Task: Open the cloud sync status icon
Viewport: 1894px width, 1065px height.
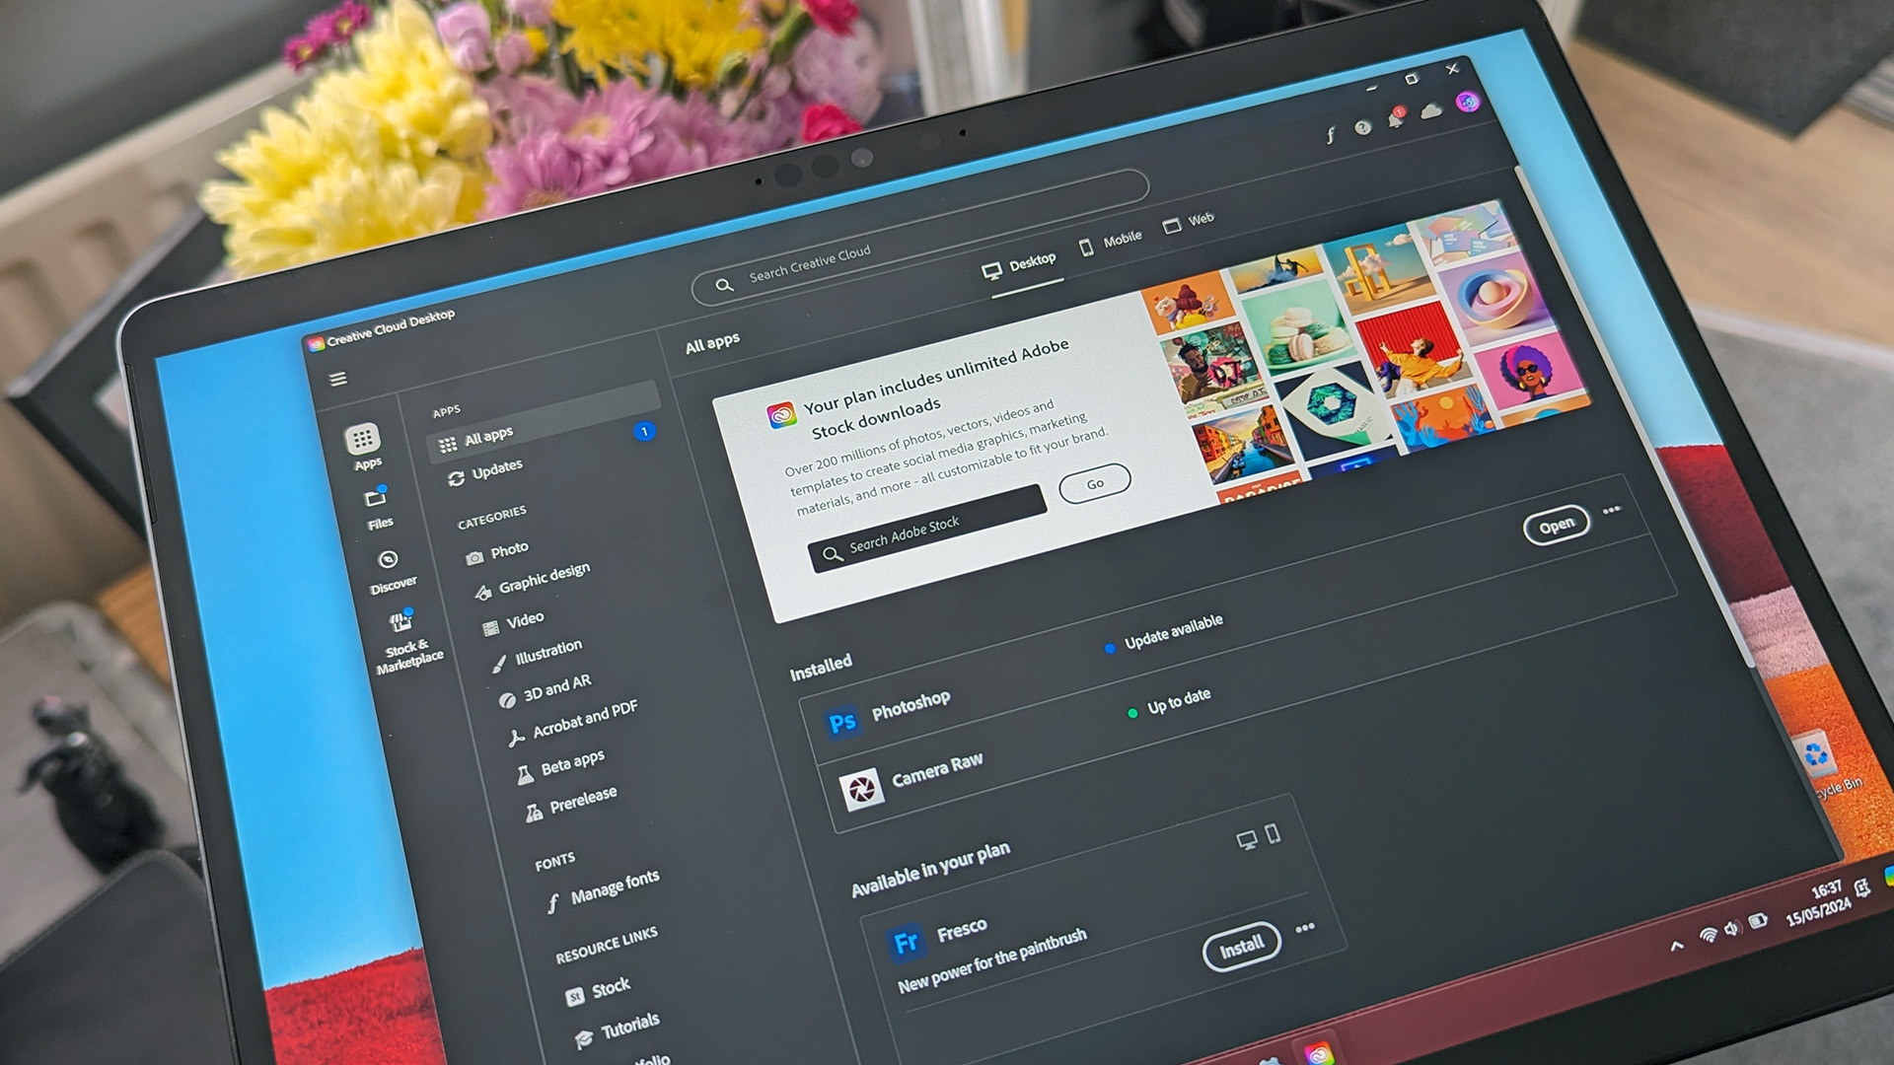Action: coord(1431,110)
